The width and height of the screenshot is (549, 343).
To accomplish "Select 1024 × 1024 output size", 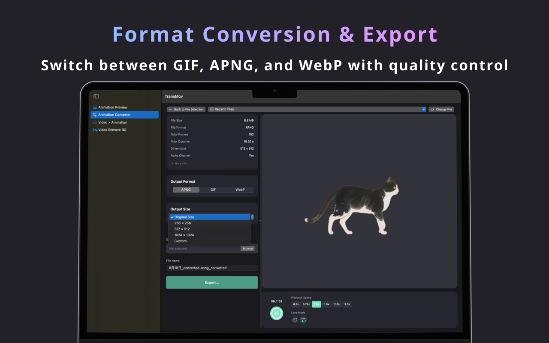I will 184,235.
